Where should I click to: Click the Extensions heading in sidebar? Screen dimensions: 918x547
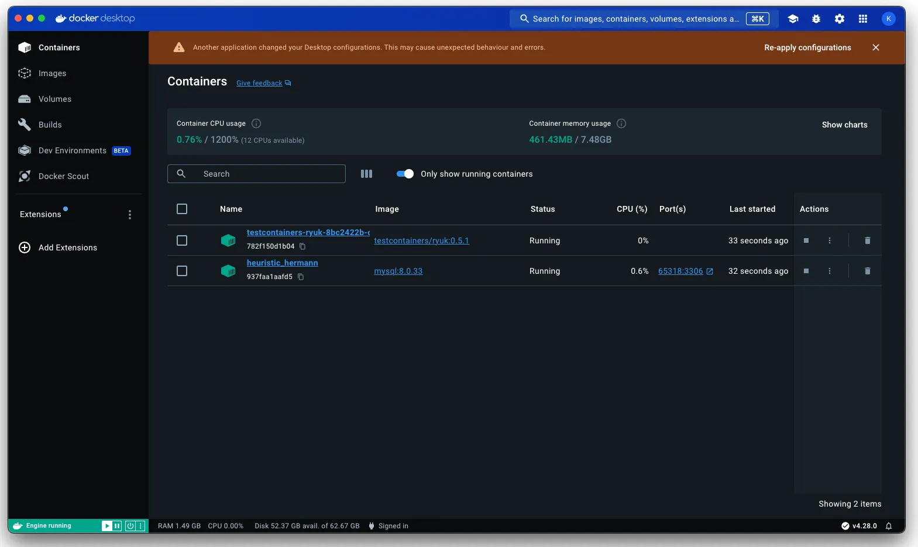(x=40, y=215)
